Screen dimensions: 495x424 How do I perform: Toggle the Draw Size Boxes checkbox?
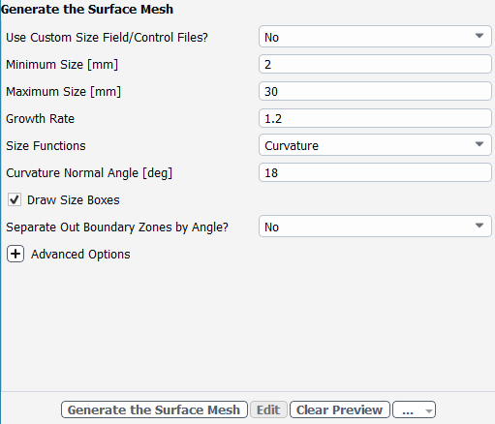[x=15, y=199]
